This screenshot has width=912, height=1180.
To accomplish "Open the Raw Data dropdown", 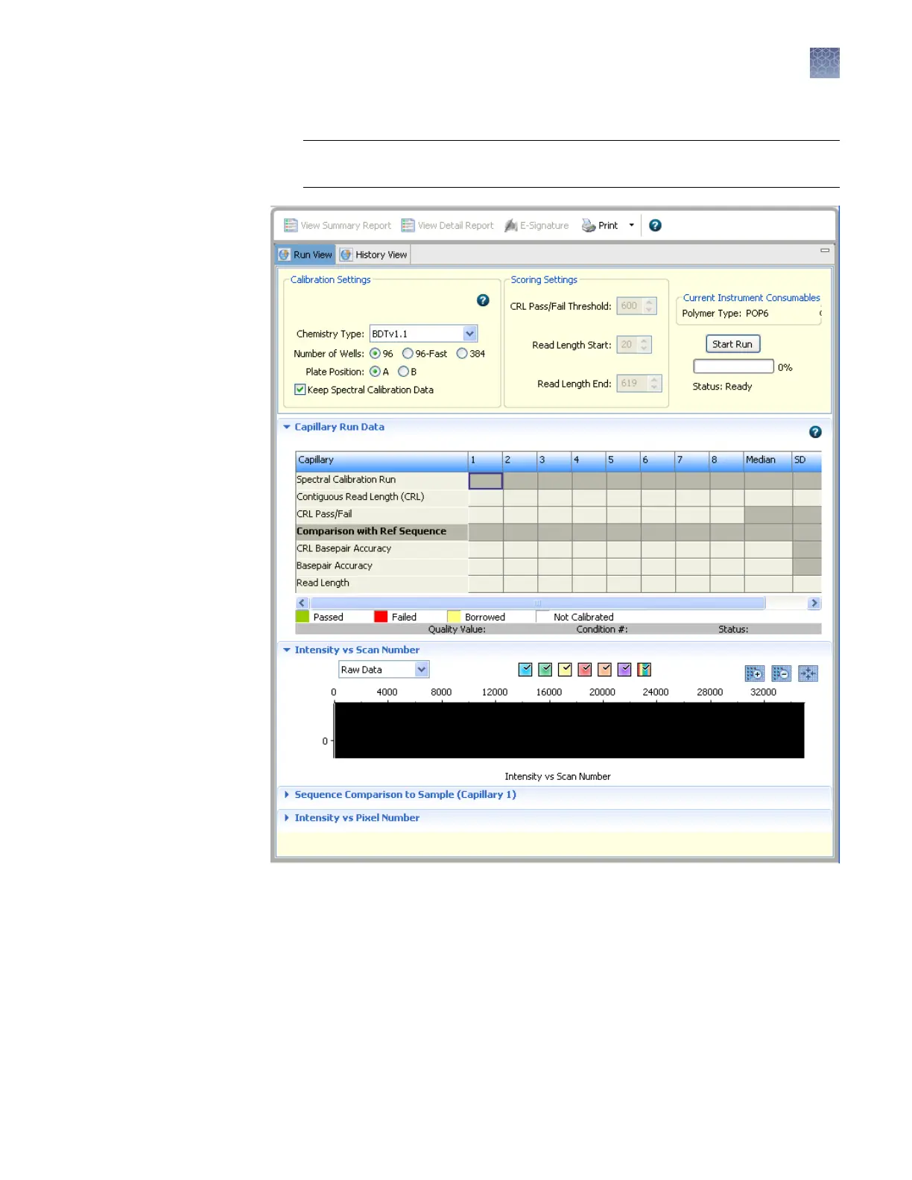I will click(x=384, y=670).
